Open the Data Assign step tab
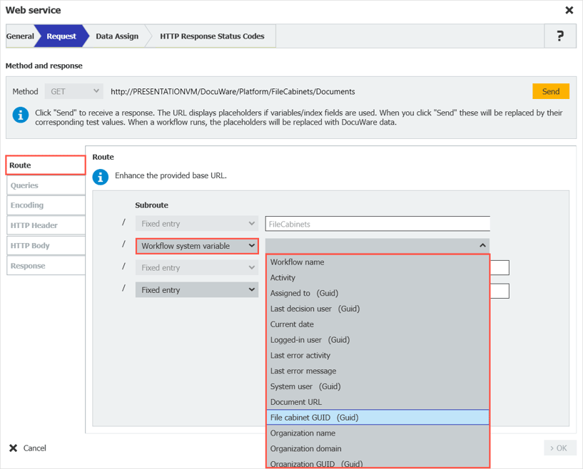 (x=117, y=36)
